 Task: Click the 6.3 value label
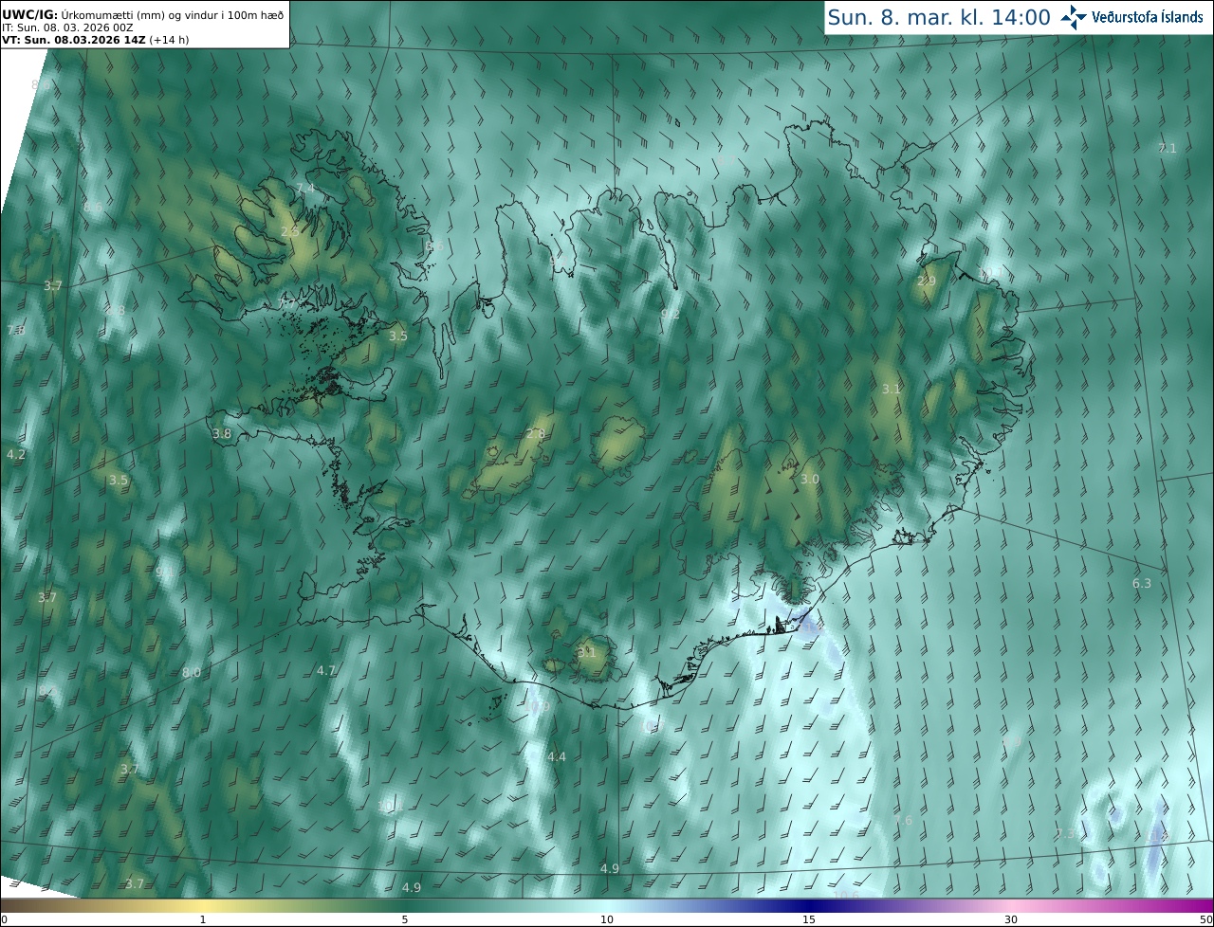pyautogui.click(x=1142, y=583)
